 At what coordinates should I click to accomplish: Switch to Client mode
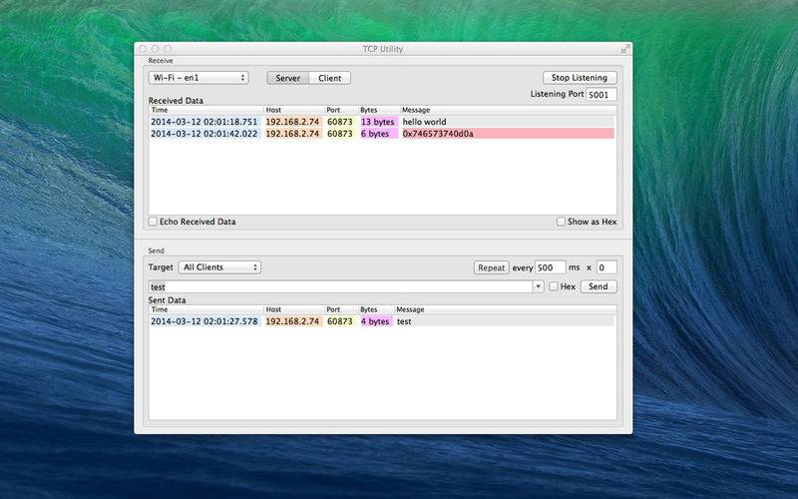(330, 78)
